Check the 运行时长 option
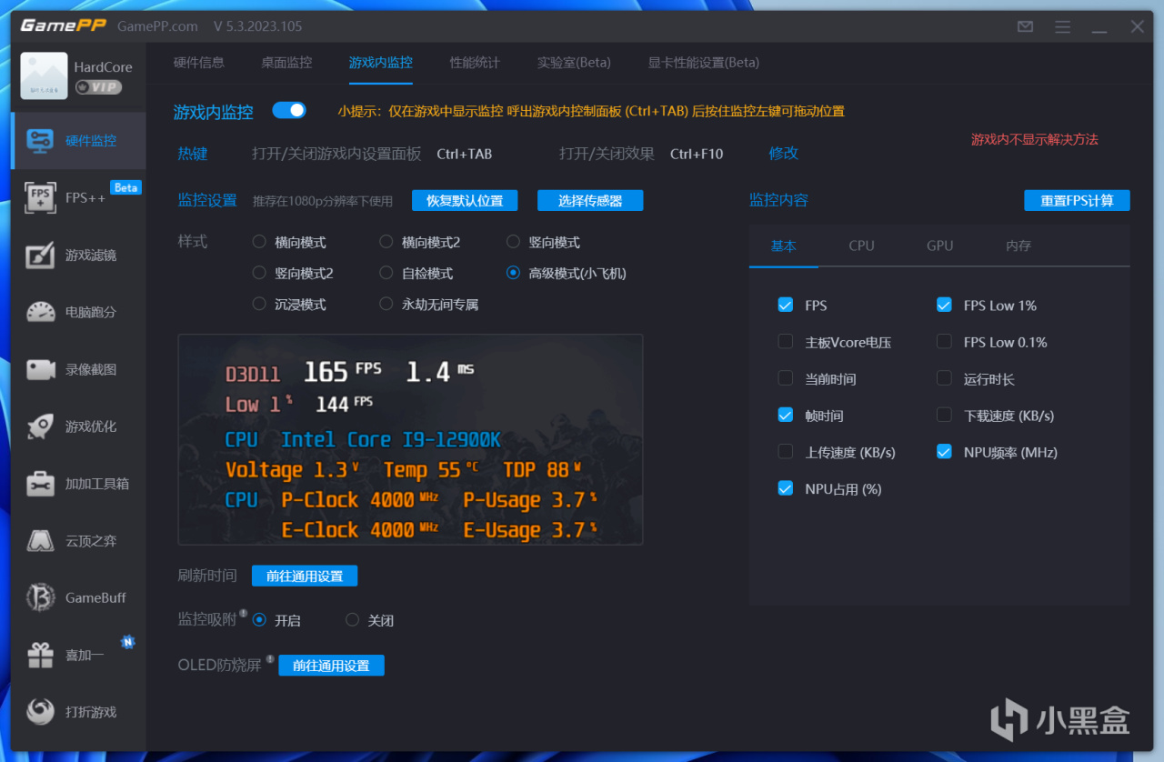The width and height of the screenshot is (1164, 762). [944, 378]
